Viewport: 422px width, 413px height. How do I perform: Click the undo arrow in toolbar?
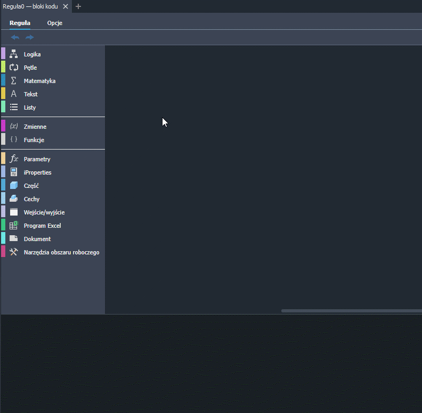click(x=15, y=37)
